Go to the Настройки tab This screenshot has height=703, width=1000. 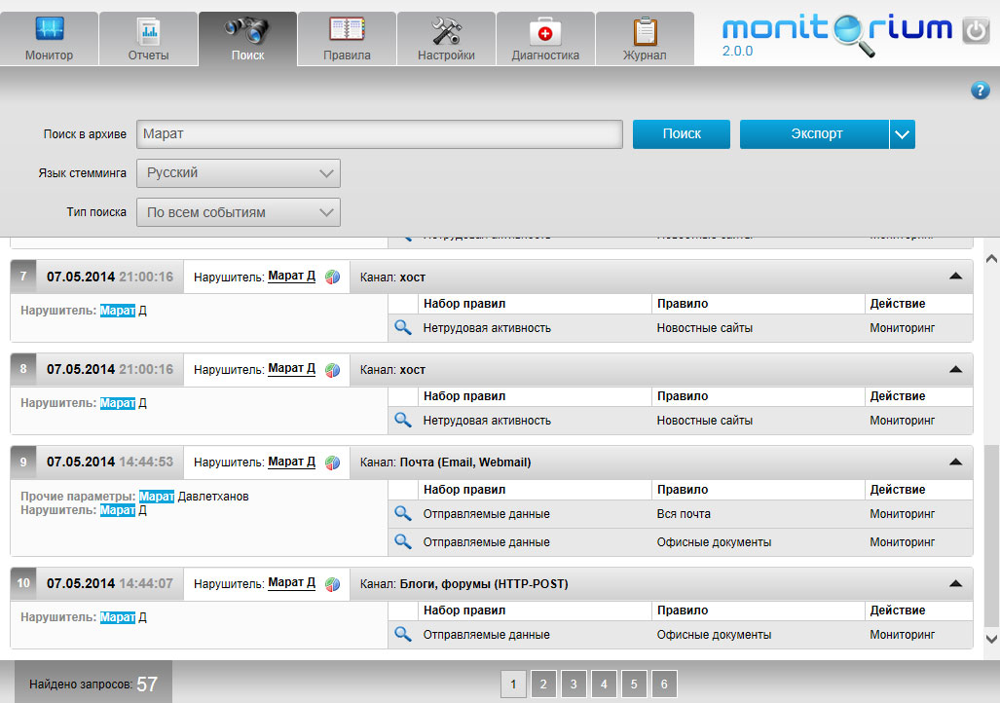click(x=446, y=39)
